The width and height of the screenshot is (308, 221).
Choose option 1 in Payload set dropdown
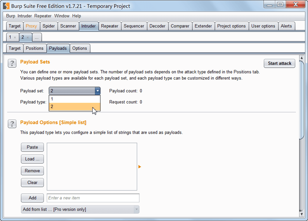pos(75,99)
